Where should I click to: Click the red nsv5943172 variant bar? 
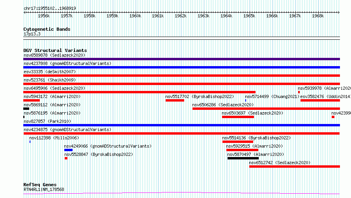click(32, 100)
